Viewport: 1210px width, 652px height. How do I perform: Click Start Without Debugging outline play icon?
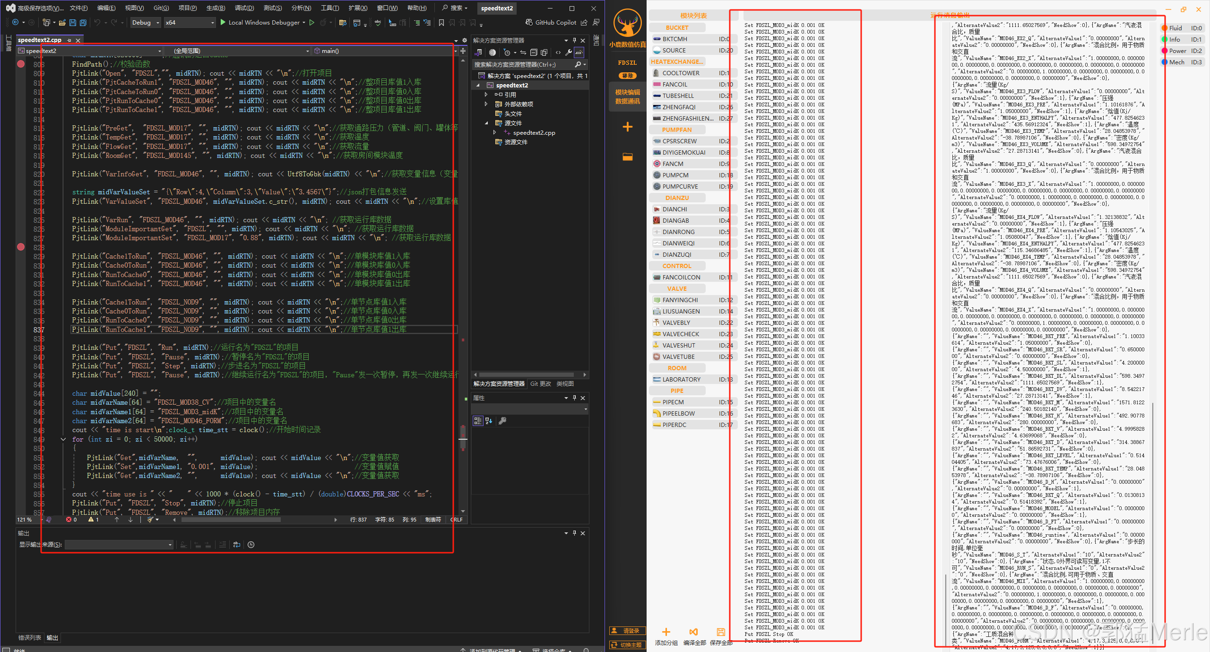coord(312,22)
